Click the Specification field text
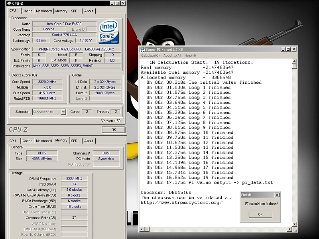The height and width of the screenshot is (239, 319). [77, 49]
